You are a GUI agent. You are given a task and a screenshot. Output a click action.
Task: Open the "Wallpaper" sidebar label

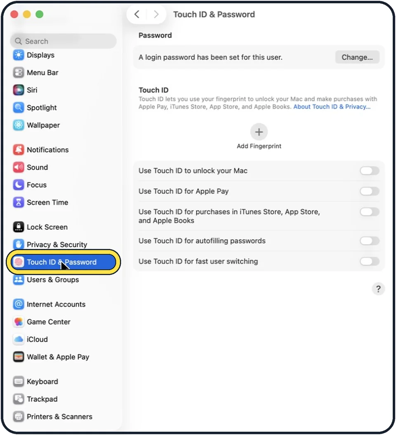[x=43, y=125]
